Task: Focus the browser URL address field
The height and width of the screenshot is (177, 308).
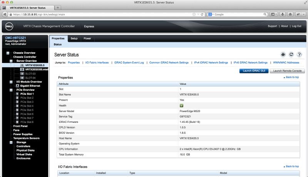Action: 102,14
